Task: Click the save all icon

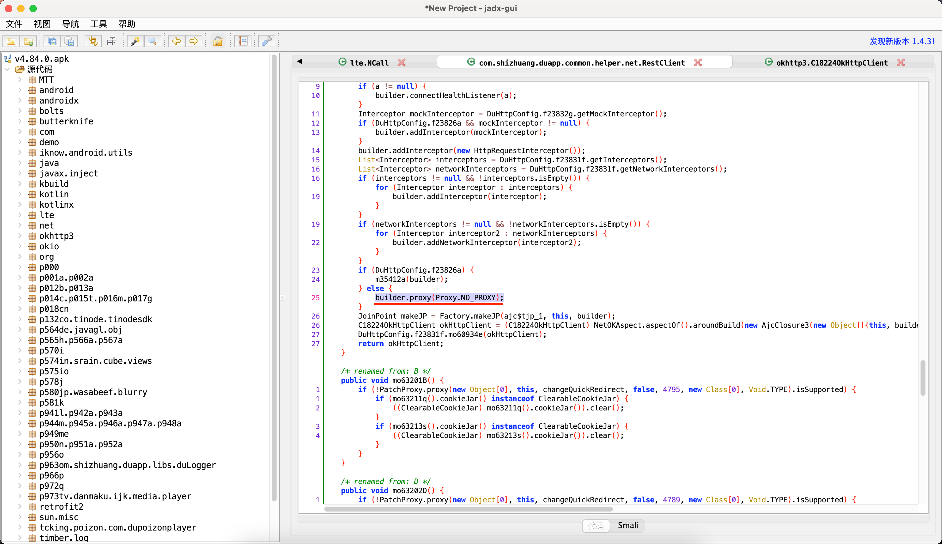Action: [x=52, y=41]
